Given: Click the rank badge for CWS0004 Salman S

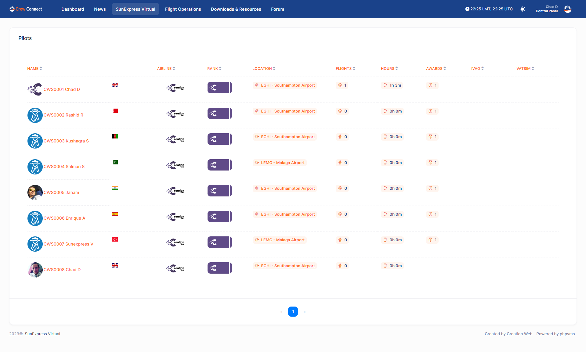Looking at the screenshot, I should coord(219,165).
